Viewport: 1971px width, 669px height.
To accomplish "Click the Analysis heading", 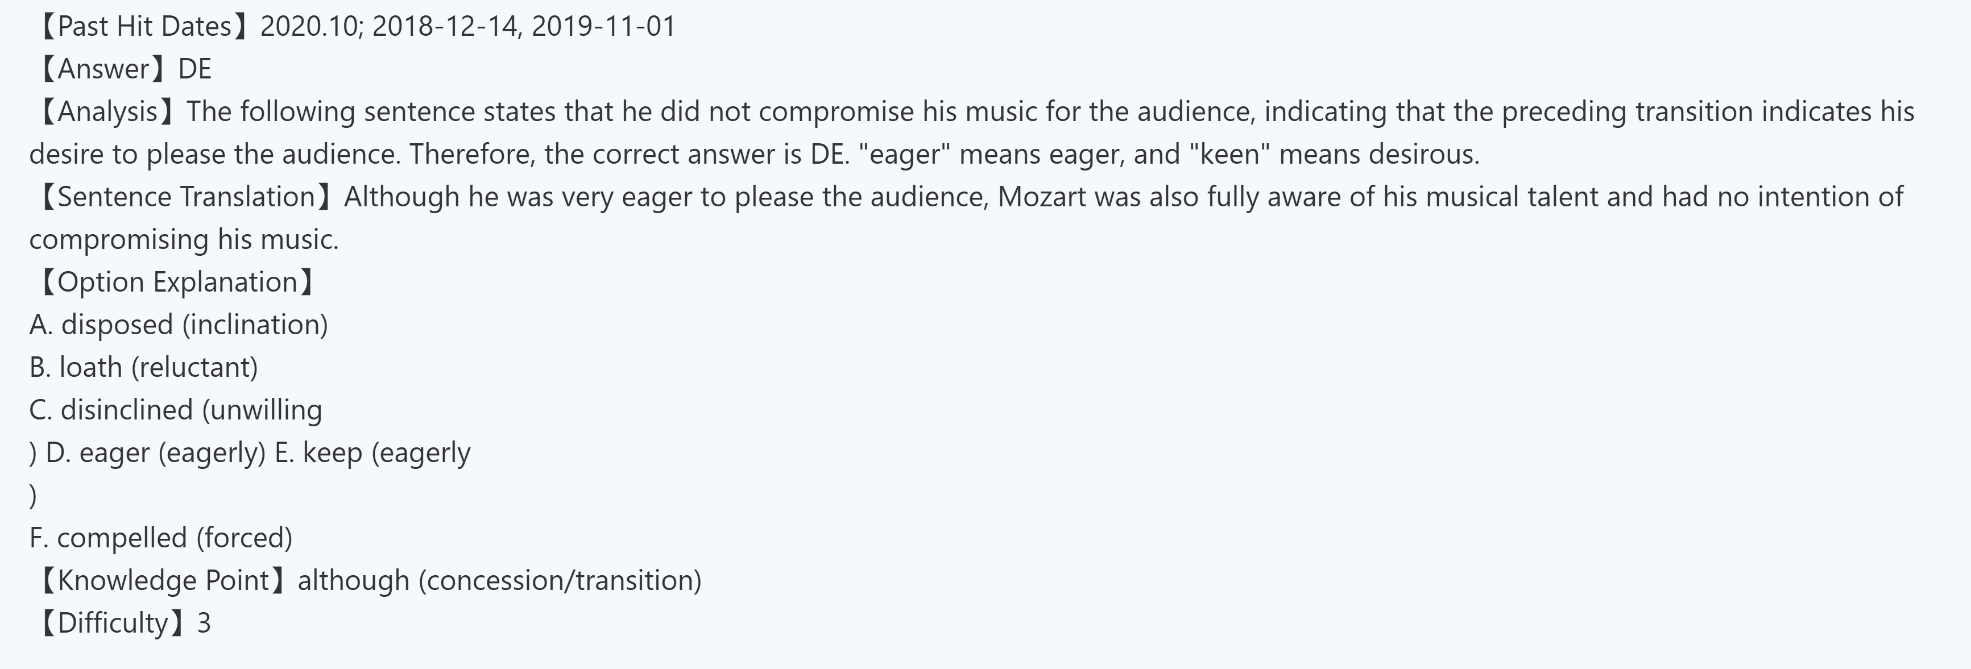I will (x=106, y=113).
